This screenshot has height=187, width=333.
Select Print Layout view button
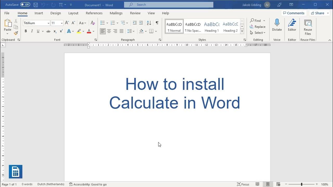coord(268,184)
